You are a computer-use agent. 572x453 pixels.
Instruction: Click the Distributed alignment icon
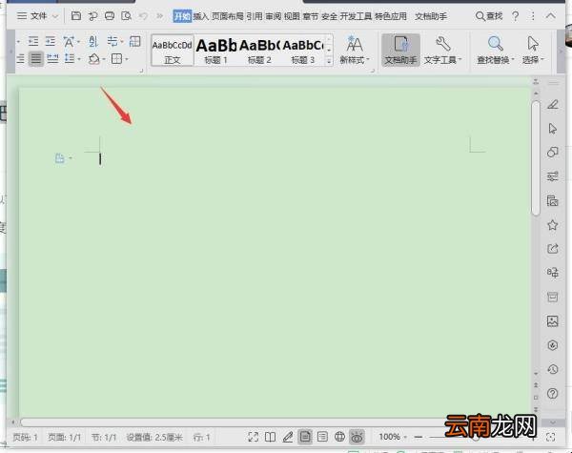click(52, 58)
